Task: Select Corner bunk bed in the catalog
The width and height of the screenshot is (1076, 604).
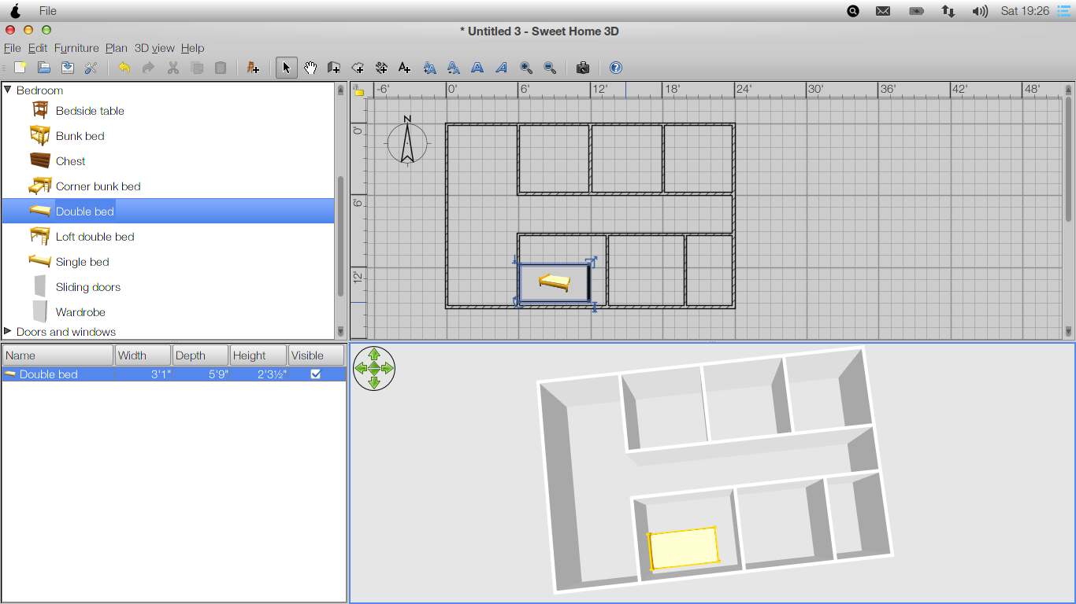Action: (x=98, y=186)
